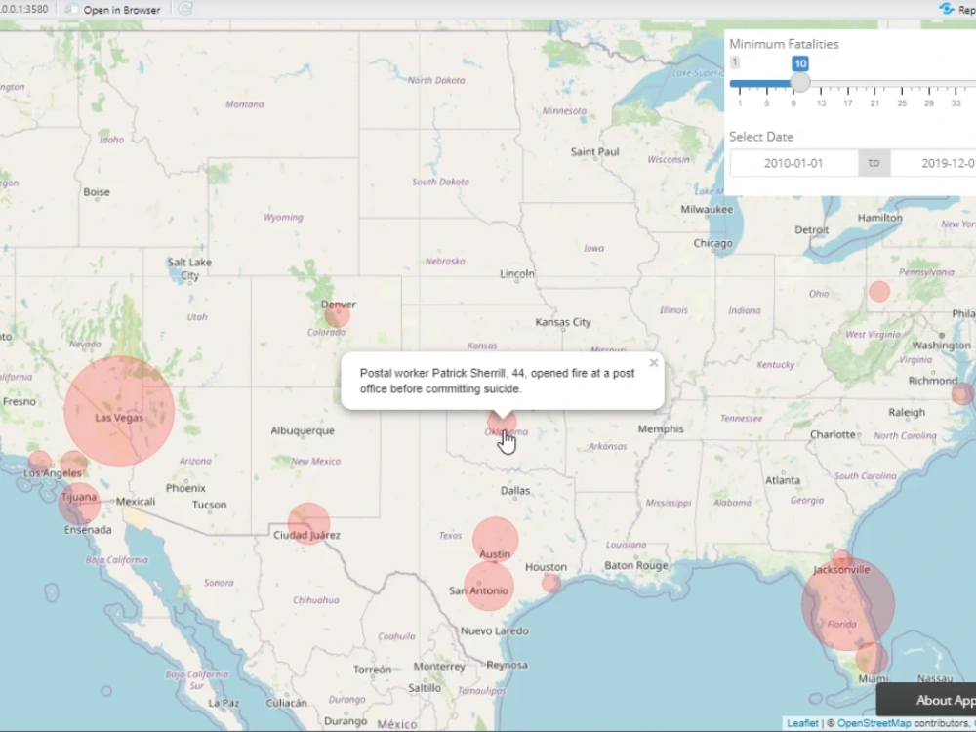Click the Denver circle marker
Viewport: 976px width, 732px height.
pyautogui.click(x=338, y=315)
